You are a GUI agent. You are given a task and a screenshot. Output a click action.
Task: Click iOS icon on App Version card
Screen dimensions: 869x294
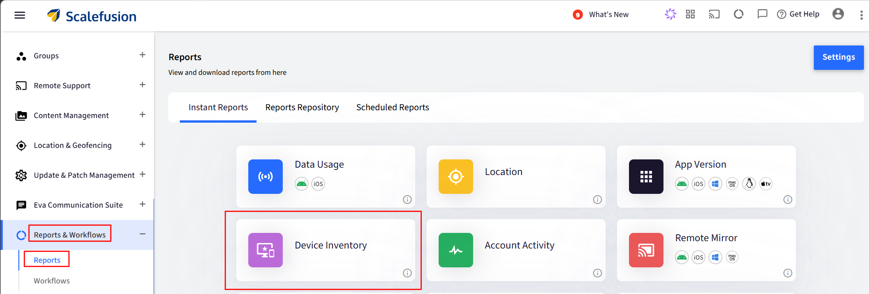(x=698, y=184)
